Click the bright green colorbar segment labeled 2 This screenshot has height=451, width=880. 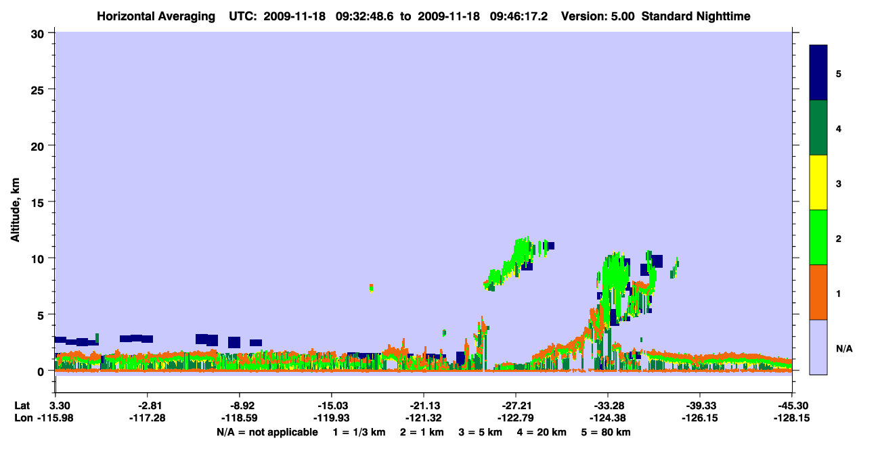pos(818,237)
